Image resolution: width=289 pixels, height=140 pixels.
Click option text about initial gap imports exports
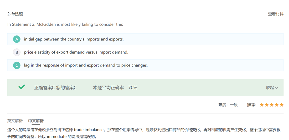coord(74,39)
